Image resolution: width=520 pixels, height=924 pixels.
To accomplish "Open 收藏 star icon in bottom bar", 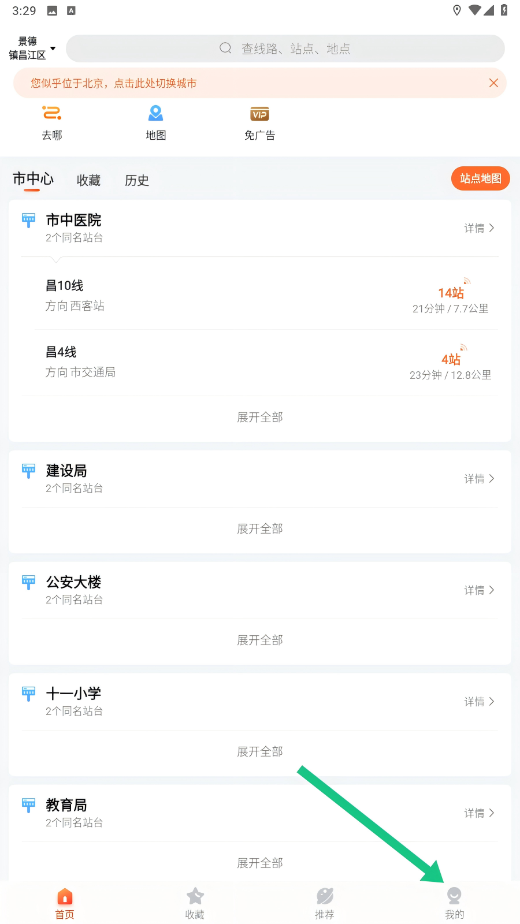I will pyautogui.click(x=195, y=903).
